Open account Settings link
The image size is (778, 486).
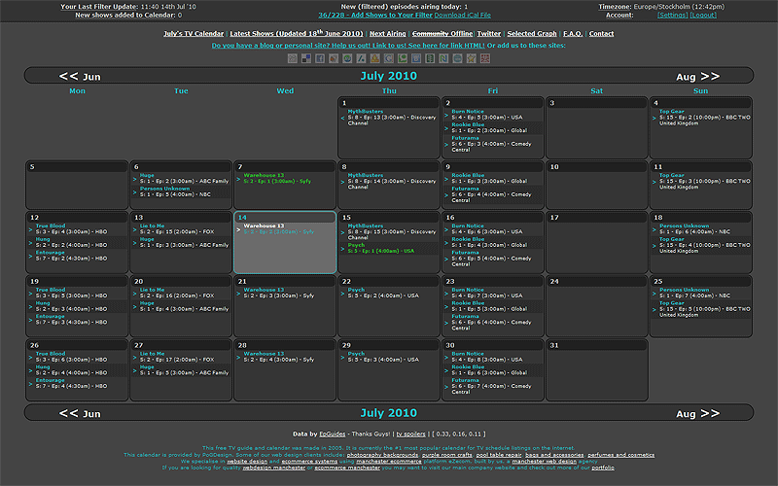tap(672, 15)
